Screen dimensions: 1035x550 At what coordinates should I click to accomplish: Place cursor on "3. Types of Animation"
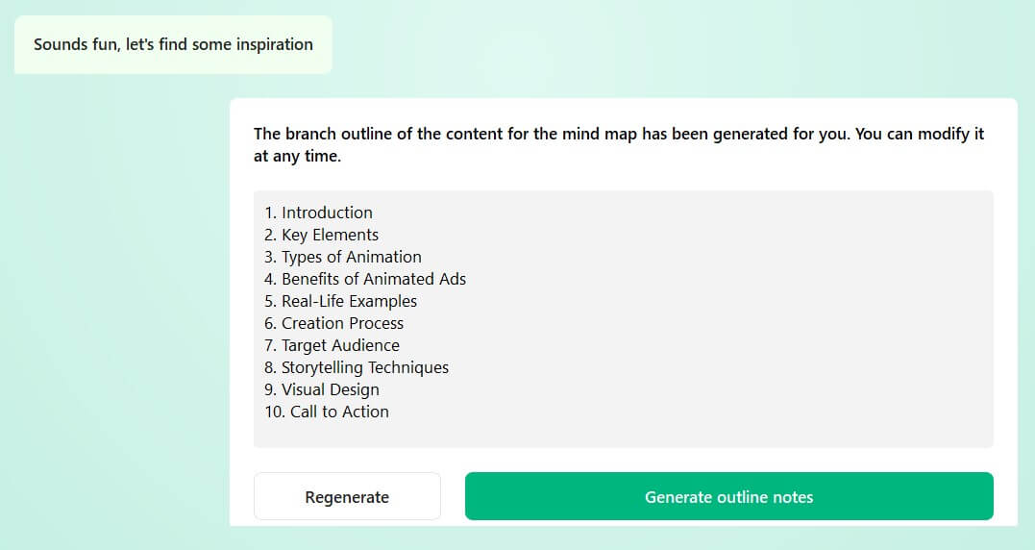(x=343, y=257)
